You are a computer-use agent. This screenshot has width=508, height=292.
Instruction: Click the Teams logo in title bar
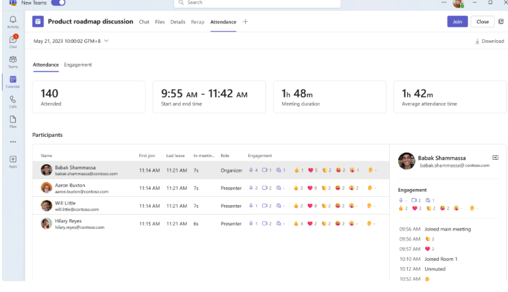[x=13, y=3]
